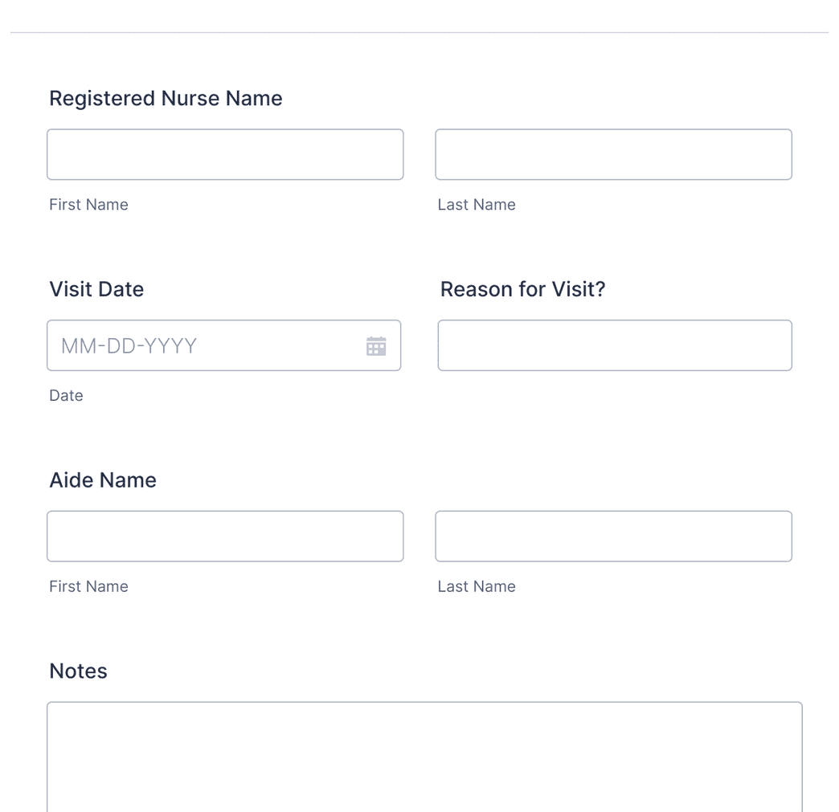The image size is (839, 812).
Task: Click the nurse First Name field
Action: tap(225, 154)
